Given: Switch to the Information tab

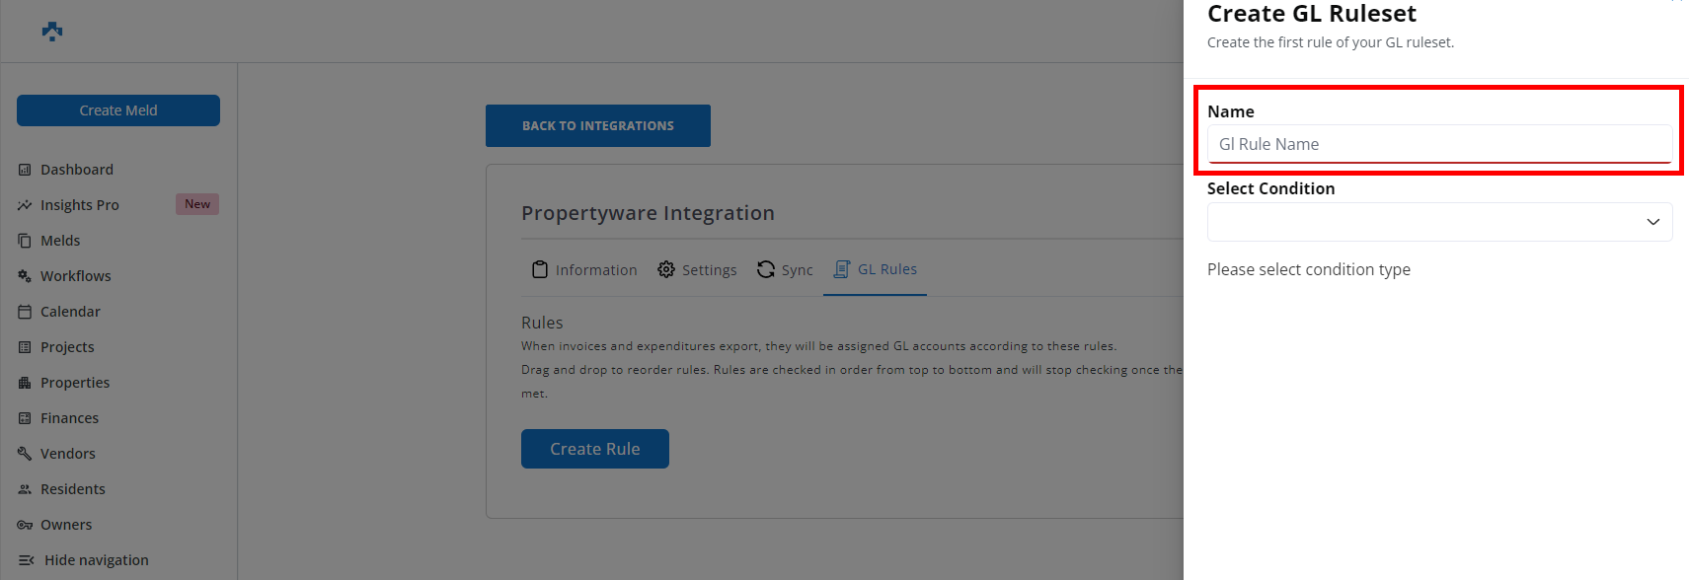Looking at the screenshot, I should click(x=584, y=270).
